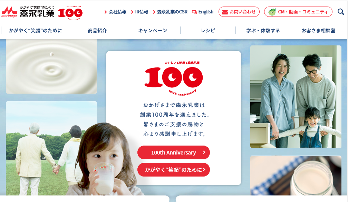The height and width of the screenshot is (202, 348).
Task: Click the envelope icon in お問い合わせ
Action: pos(225,12)
